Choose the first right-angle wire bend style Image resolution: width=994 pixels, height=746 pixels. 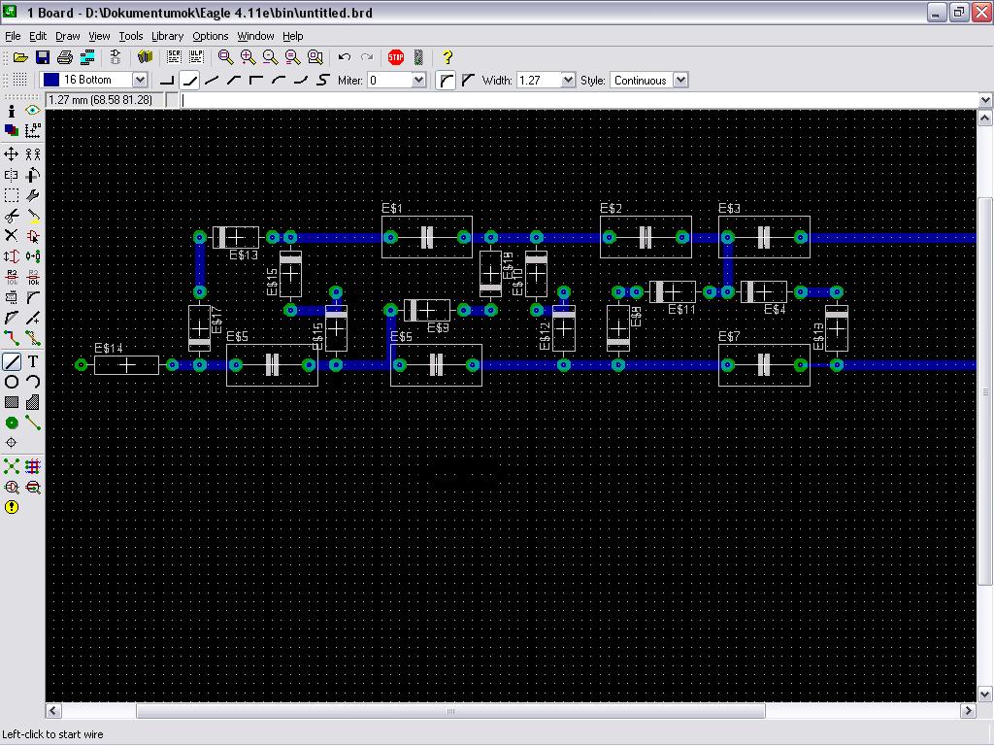pyautogui.click(x=167, y=80)
